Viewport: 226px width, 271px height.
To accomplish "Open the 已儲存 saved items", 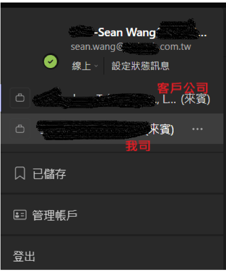I will tap(112, 173).
